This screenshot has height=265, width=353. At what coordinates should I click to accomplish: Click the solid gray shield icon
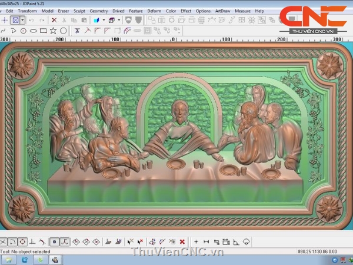coord(139,20)
